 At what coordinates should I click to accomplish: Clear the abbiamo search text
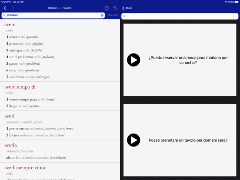pyautogui.click(x=102, y=15)
